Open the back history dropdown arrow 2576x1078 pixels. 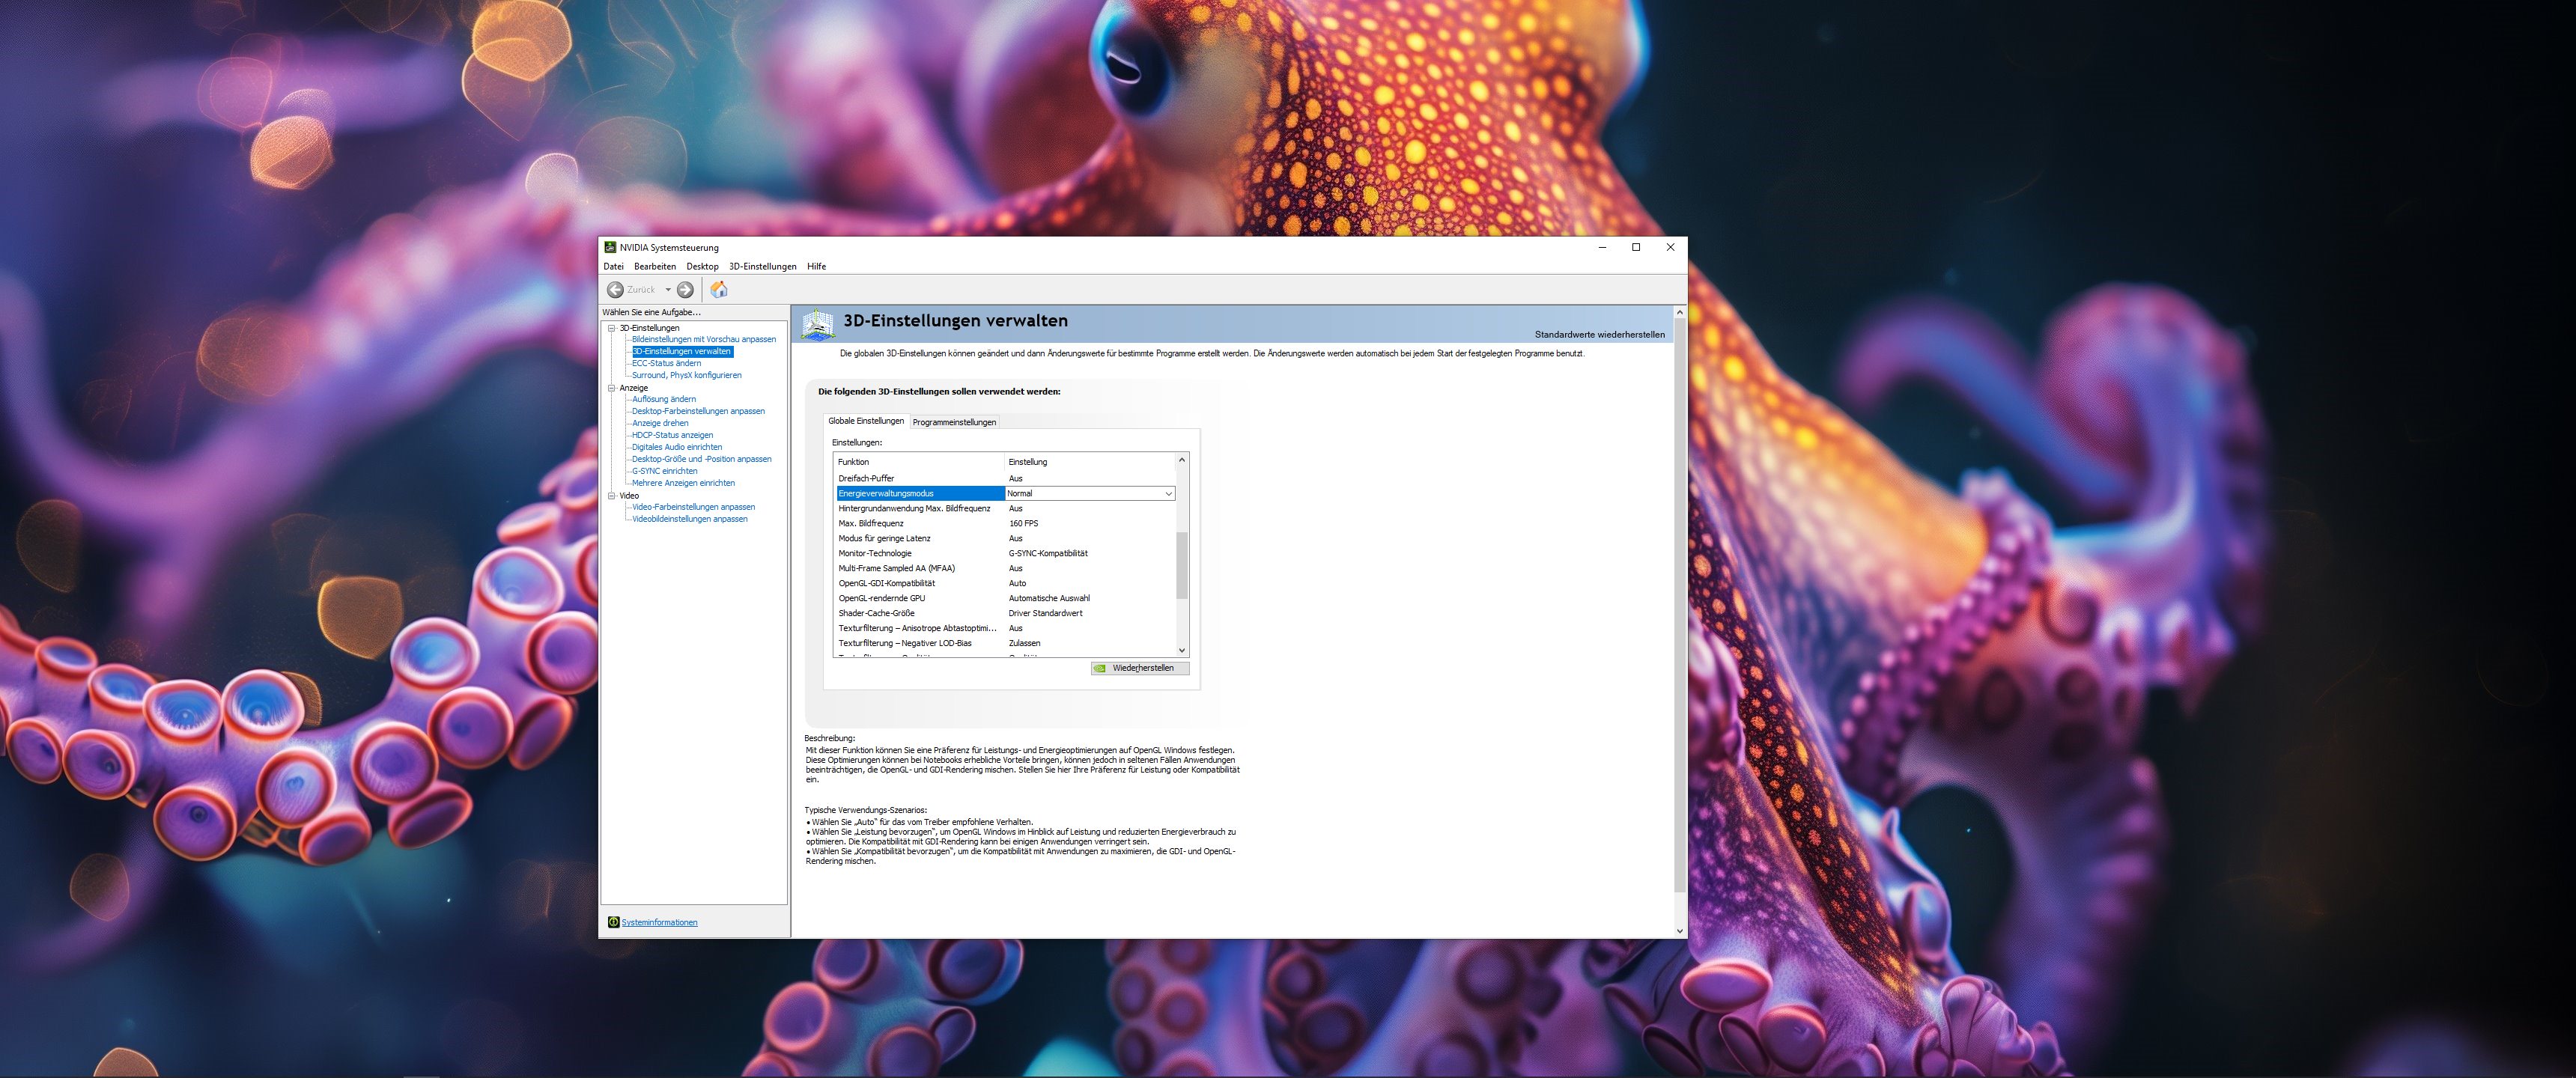(x=668, y=290)
